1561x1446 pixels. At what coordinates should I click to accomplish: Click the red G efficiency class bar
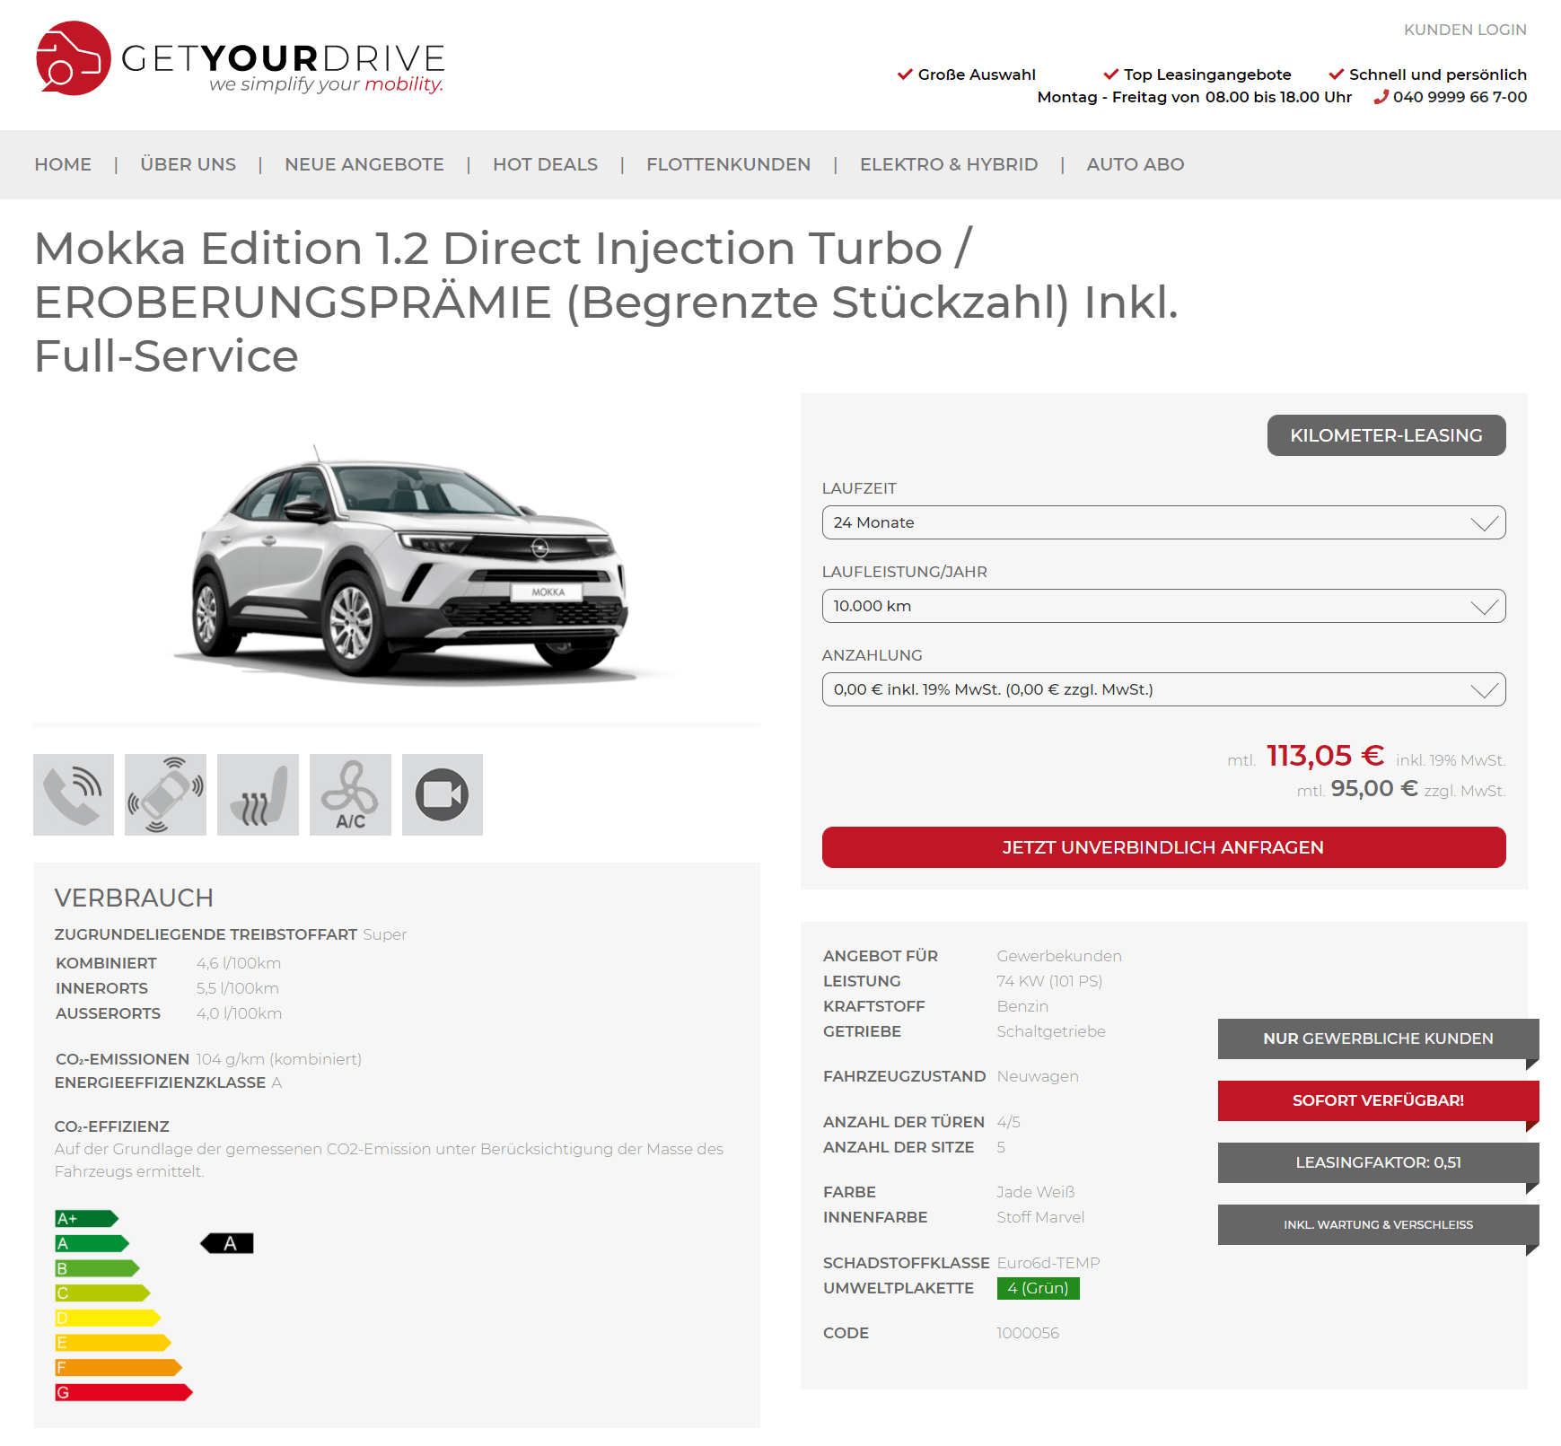click(x=124, y=1392)
